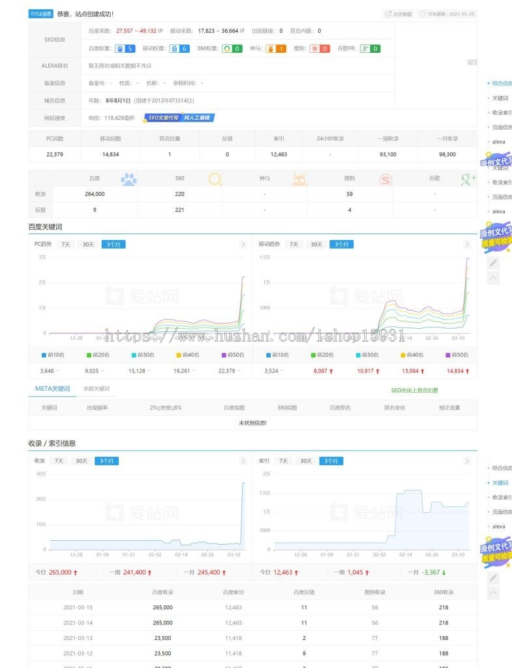Open the META关键词 tab
The height and width of the screenshot is (668, 512).
(x=52, y=389)
